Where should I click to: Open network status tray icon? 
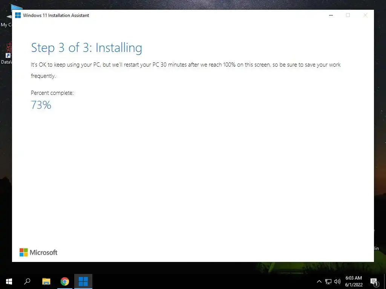point(328,281)
